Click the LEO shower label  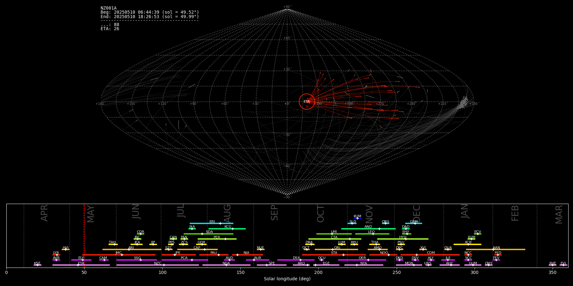coord(371,232)
